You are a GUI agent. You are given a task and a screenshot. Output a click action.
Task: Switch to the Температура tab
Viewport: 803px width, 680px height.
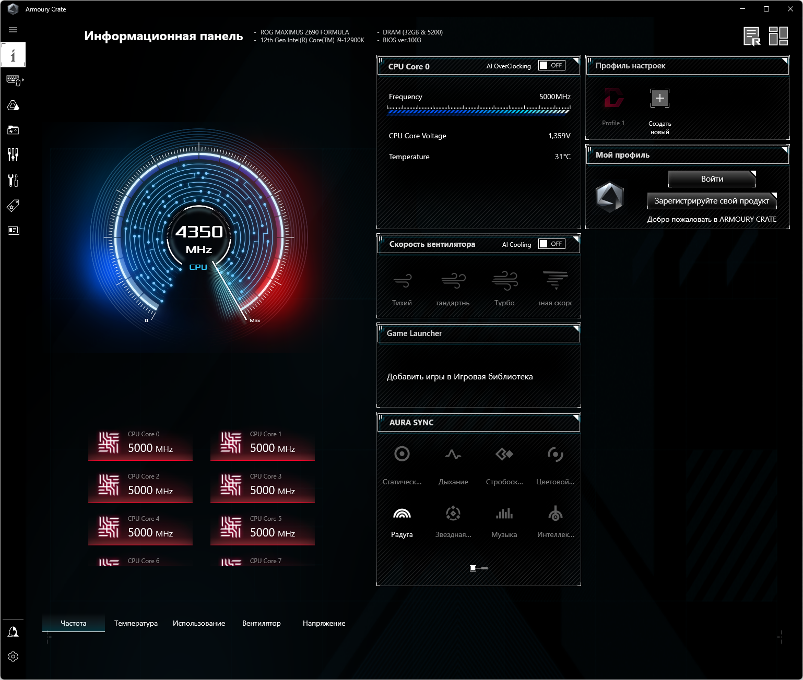[136, 623]
